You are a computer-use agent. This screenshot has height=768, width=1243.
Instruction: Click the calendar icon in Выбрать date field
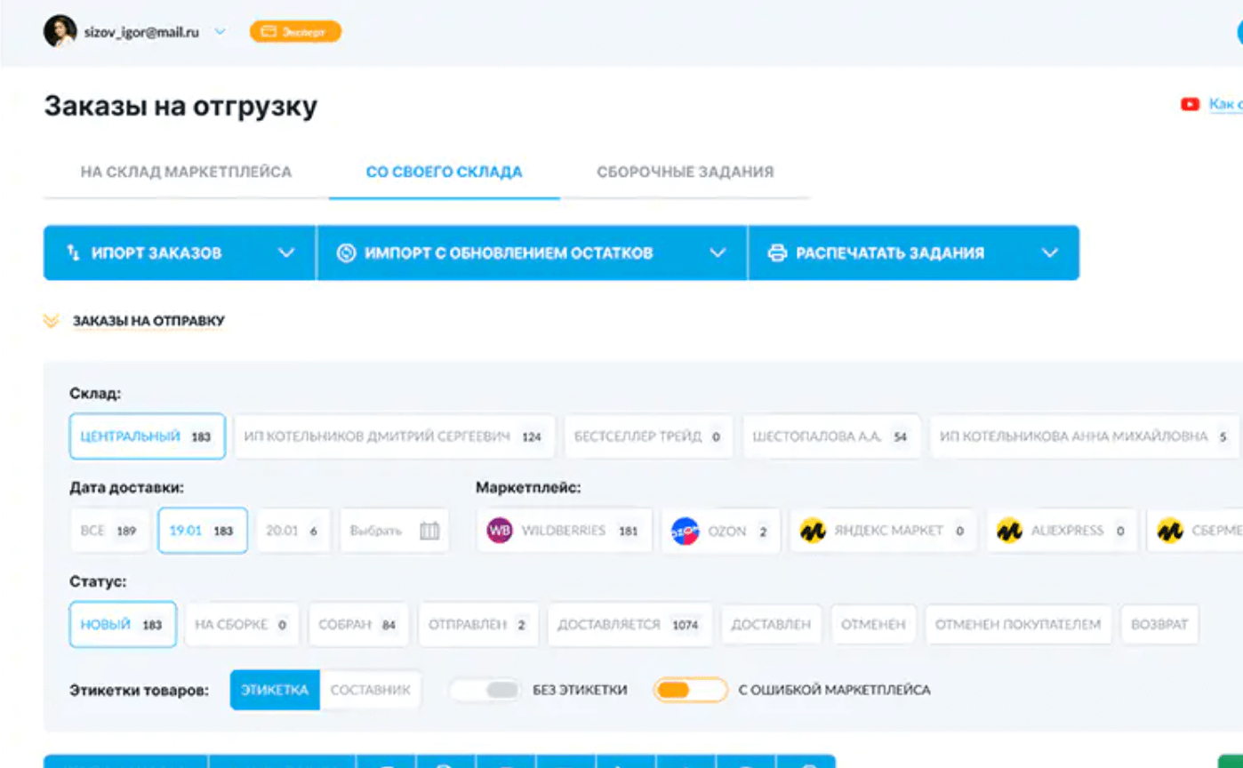tap(429, 531)
